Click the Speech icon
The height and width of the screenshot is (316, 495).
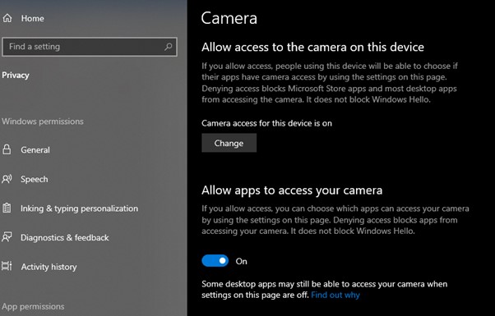[7, 179]
